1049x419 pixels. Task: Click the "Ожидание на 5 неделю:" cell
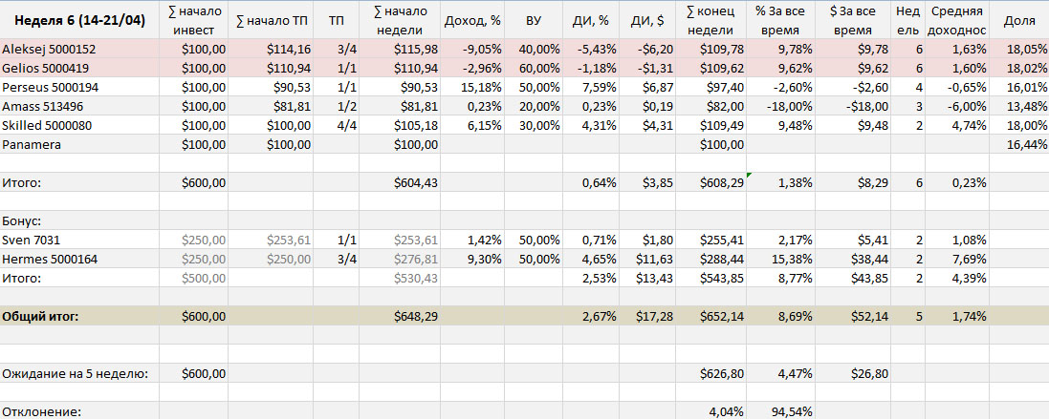[76, 373]
